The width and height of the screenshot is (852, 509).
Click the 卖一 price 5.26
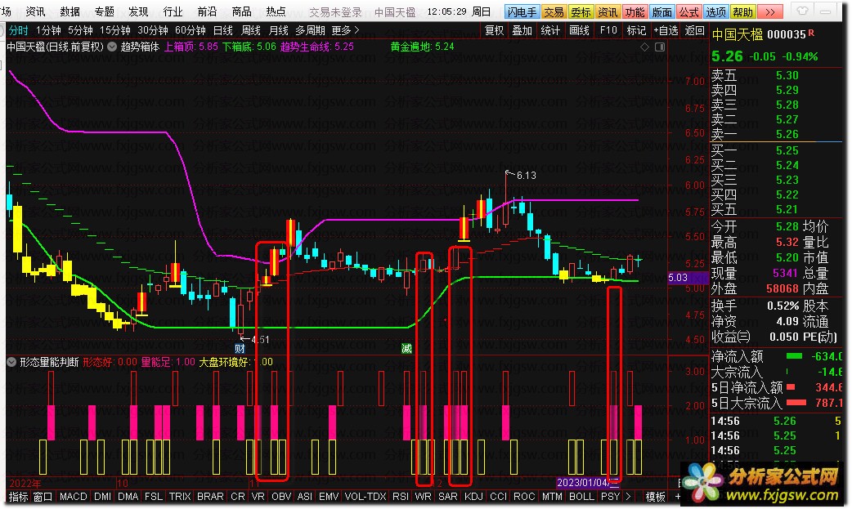pyautogui.click(x=787, y=134)
